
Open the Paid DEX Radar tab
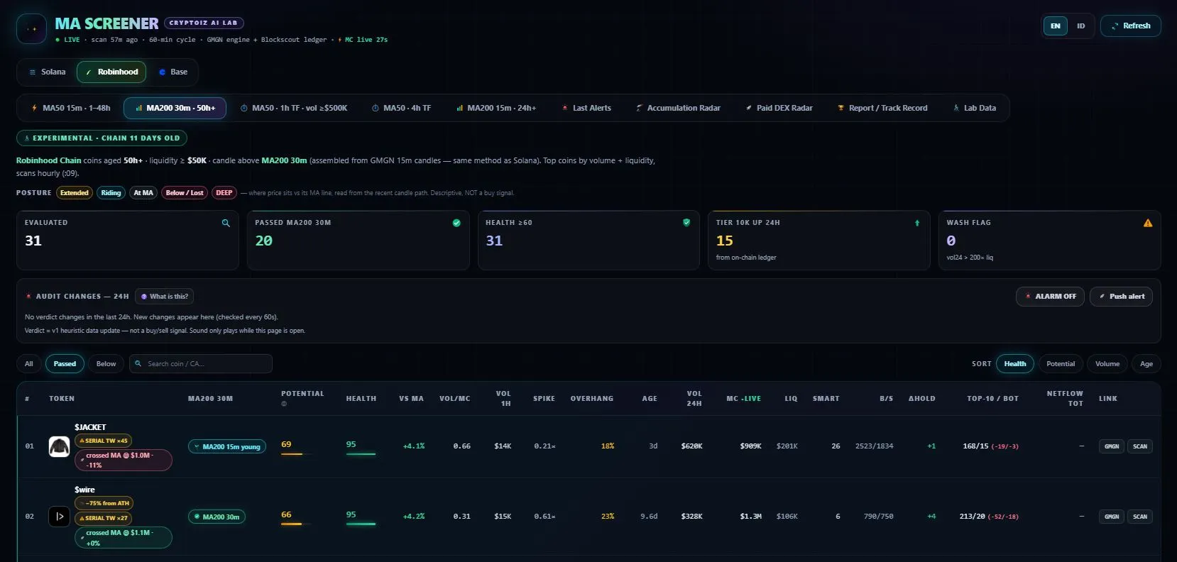[779, 108]
